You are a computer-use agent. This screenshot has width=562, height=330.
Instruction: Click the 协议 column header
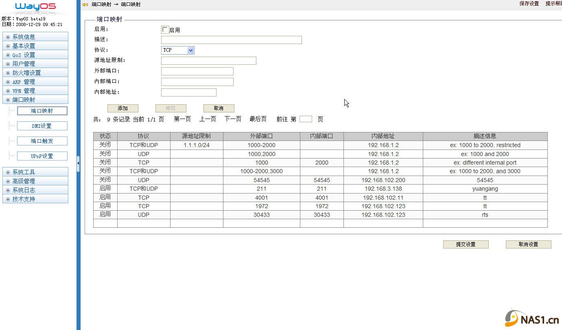[x=144, y=136]
